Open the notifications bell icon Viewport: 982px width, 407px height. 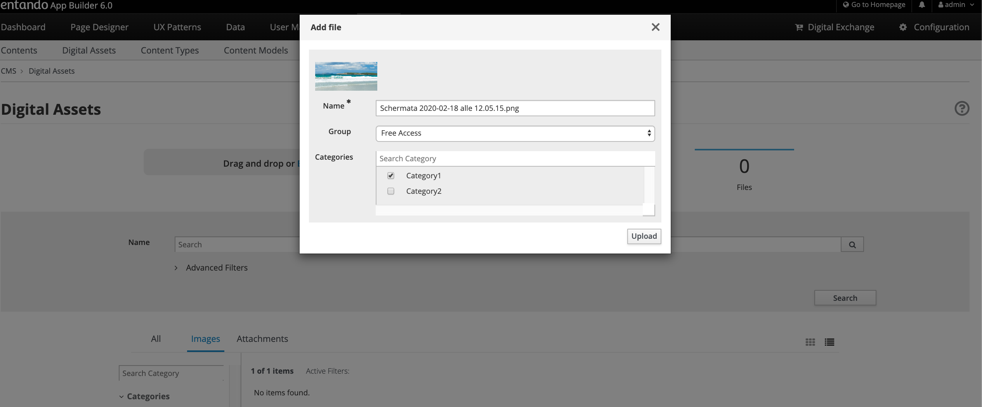pos(922,5)
